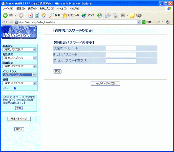Open the ファイル(F) menu
Screen dimensions: 174x152
click(8, 9)
